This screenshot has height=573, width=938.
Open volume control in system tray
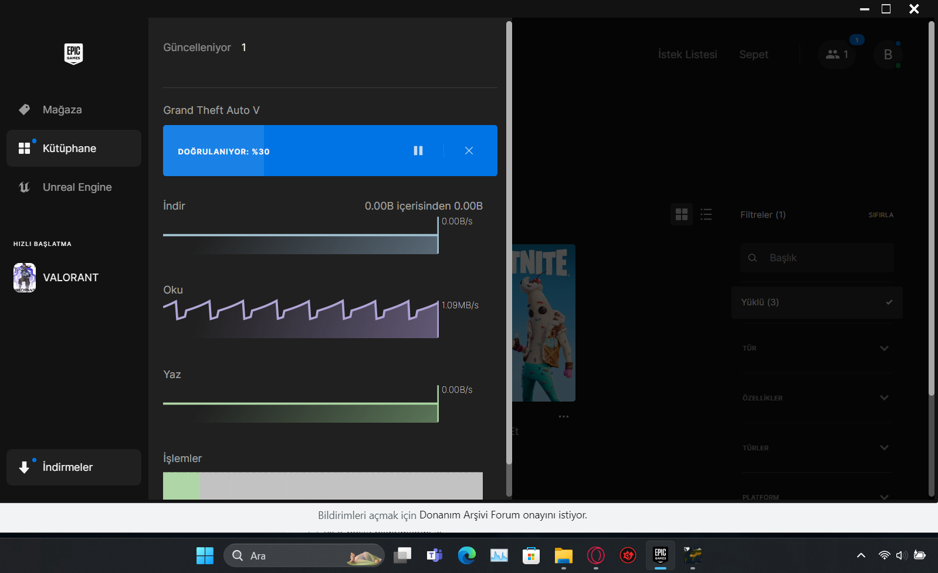902,555
